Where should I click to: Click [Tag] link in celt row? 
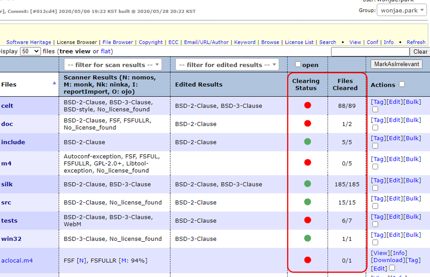(x=379, y=102)
